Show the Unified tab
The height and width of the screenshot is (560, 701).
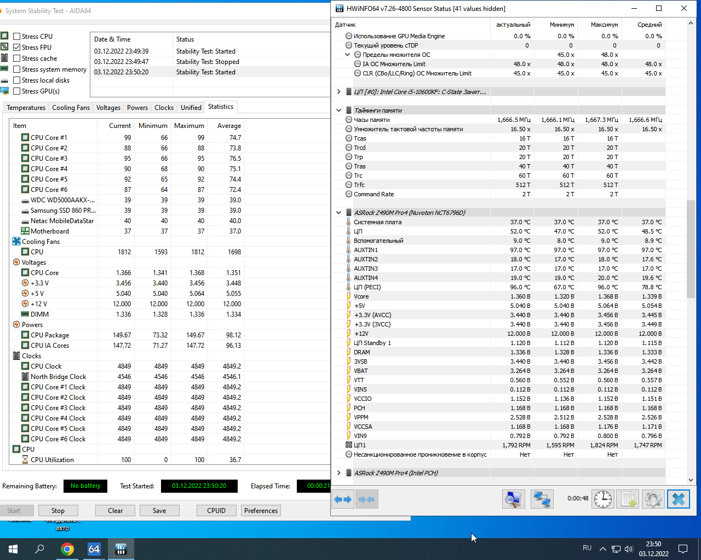[191, 108]
